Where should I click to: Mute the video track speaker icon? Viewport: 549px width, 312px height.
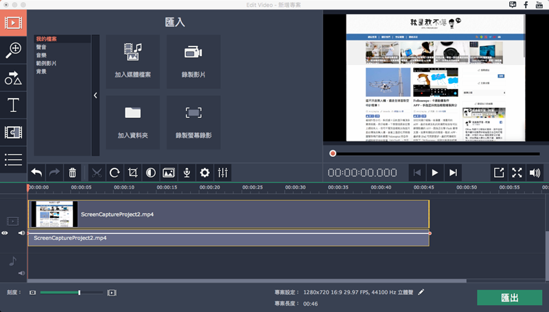(21, 233)
